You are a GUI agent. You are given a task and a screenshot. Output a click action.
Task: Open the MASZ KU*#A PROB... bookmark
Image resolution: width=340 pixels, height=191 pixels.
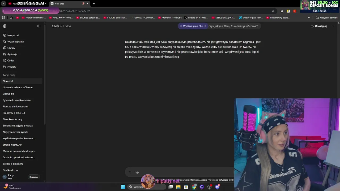tap(61, 18)
